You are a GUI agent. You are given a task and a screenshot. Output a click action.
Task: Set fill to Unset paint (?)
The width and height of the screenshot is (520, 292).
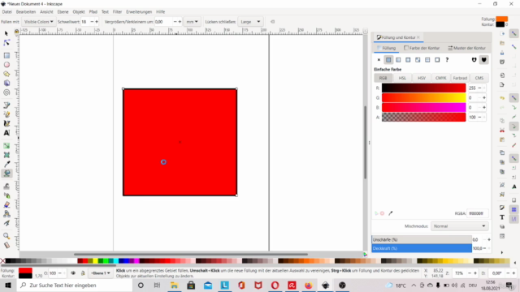(x=447, y=60)
